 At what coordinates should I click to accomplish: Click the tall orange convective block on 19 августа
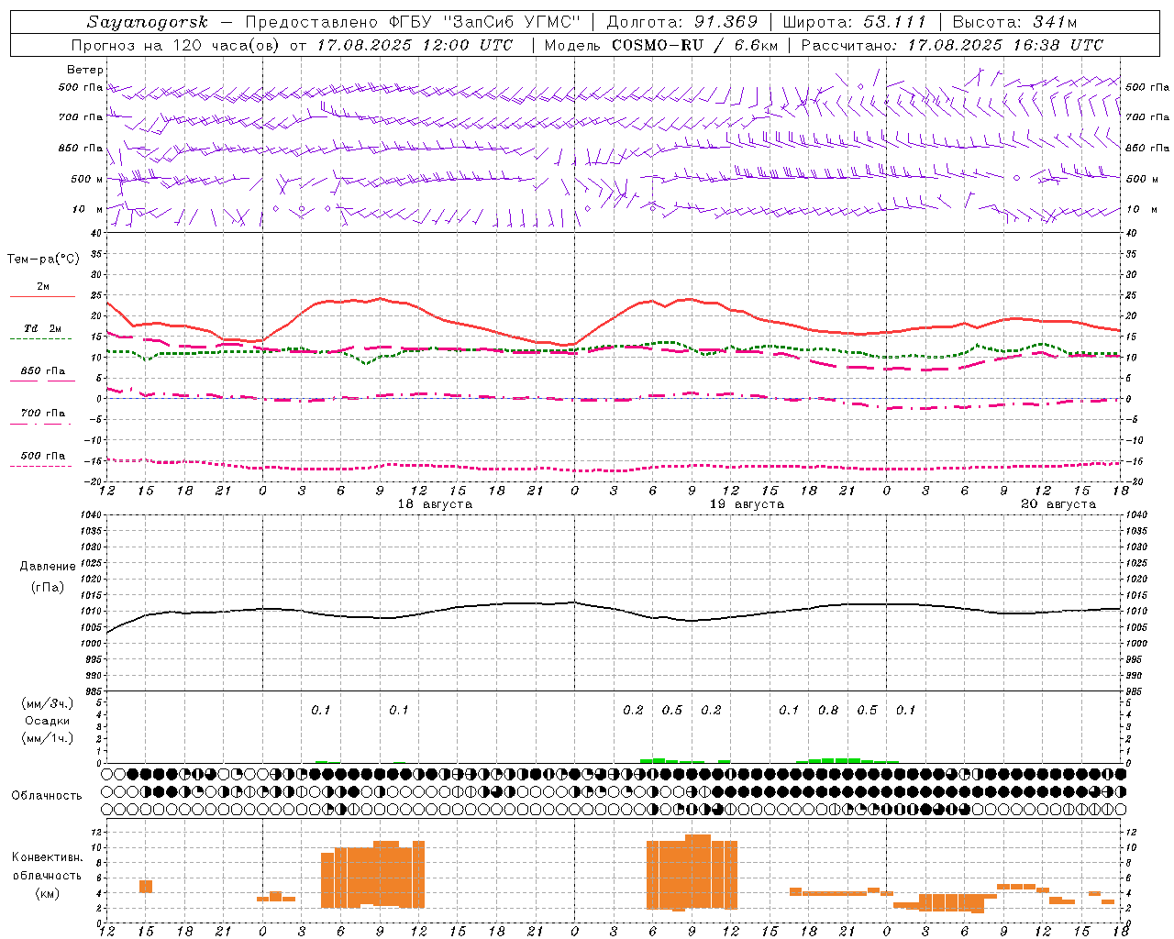692,872
